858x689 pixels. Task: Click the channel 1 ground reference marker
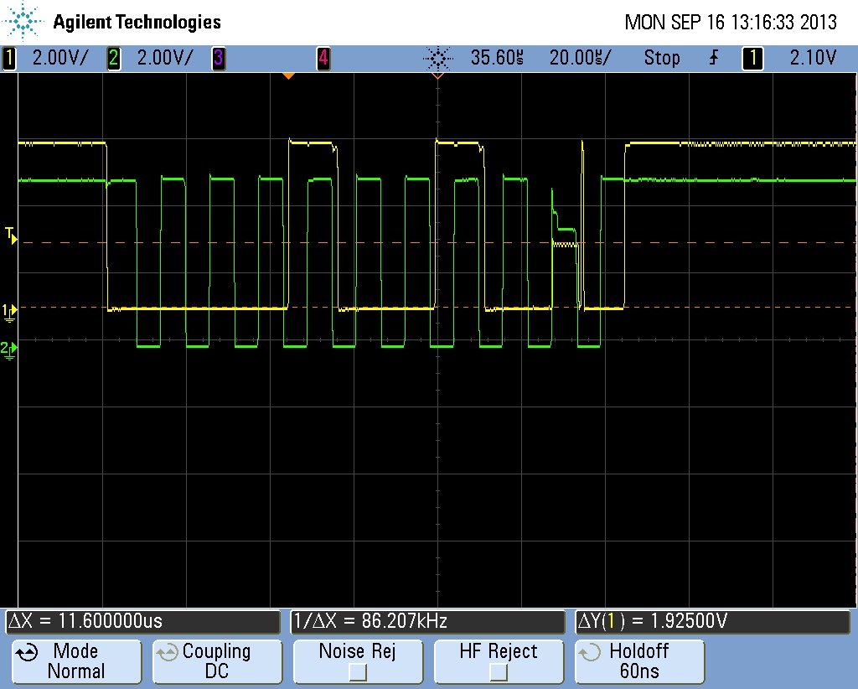tap(8, 308)
